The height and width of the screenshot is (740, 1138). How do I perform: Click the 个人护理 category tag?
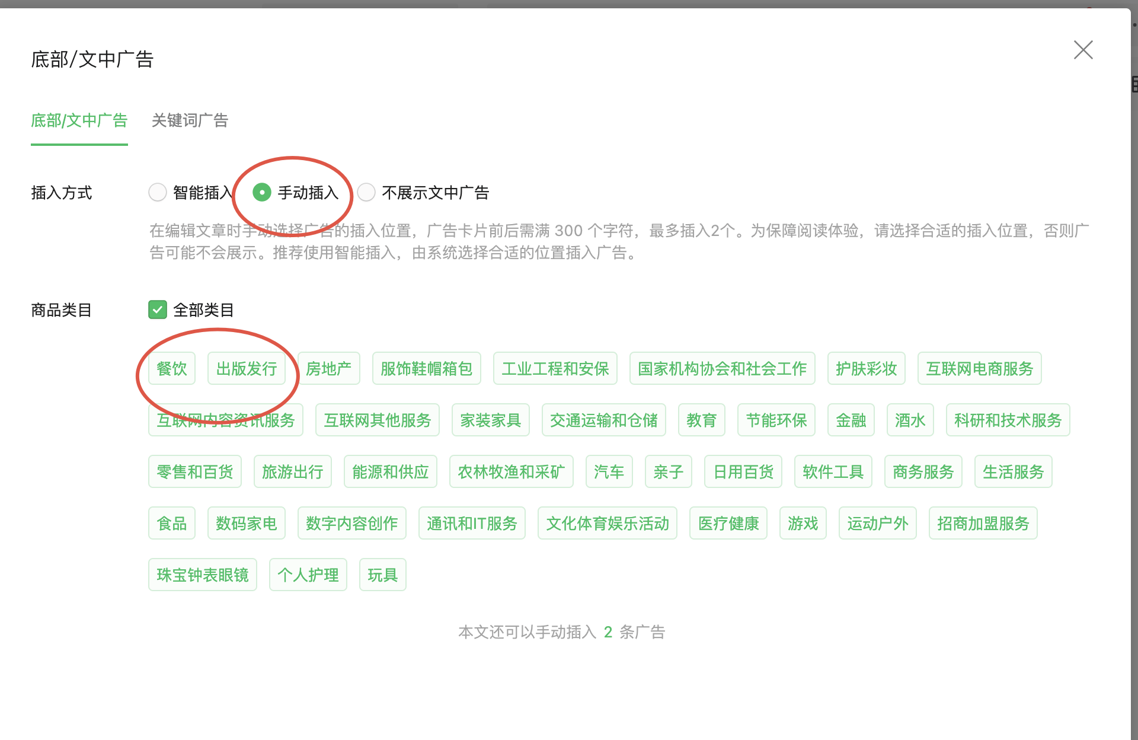point(308,575)
